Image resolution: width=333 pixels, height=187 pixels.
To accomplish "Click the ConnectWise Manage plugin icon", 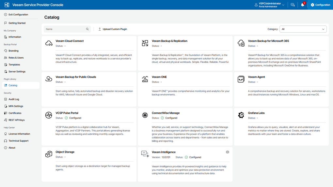I will (x=145, y=115).
